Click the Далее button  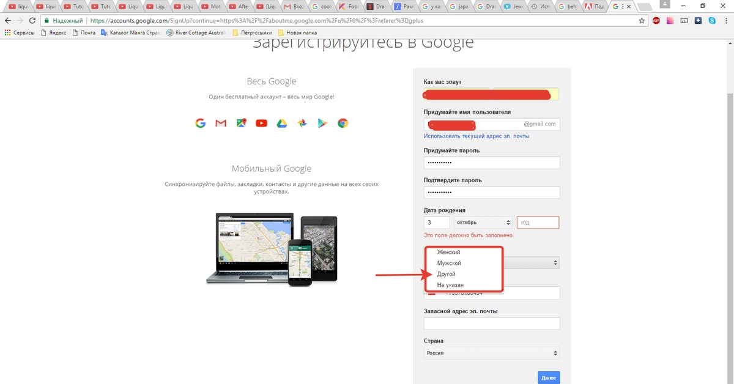pos(549,378)
